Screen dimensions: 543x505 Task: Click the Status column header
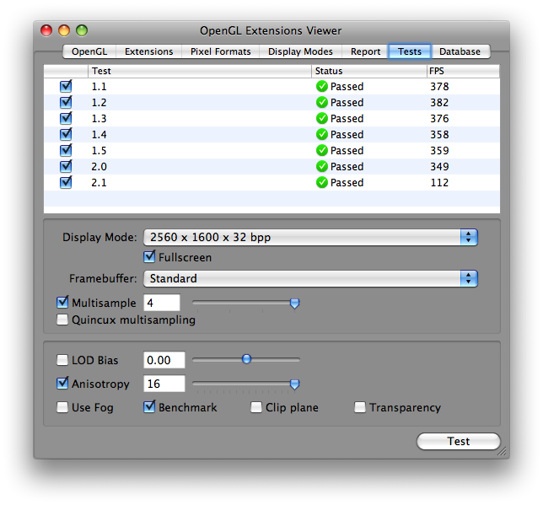pos(368,71)
